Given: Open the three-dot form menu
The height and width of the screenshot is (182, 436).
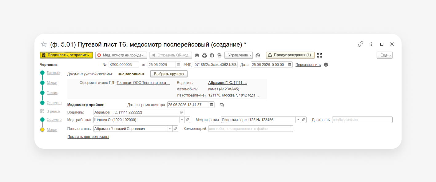Looking at the screenshot, I should pos(371,44).
